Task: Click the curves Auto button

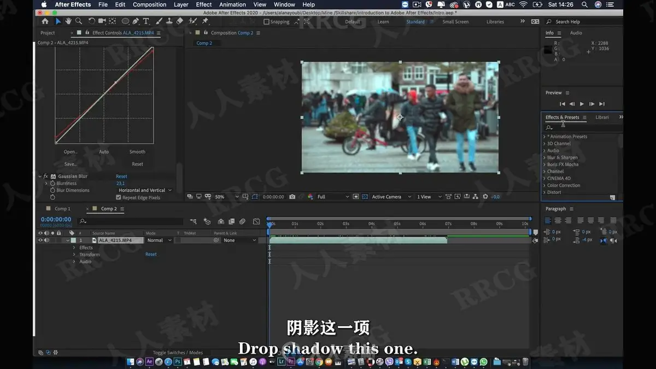Action: [x=104, y=152]
